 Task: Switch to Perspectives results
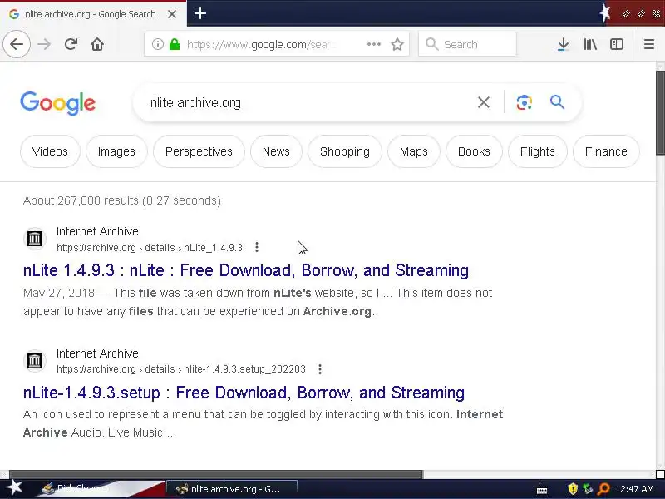[199, 151]
